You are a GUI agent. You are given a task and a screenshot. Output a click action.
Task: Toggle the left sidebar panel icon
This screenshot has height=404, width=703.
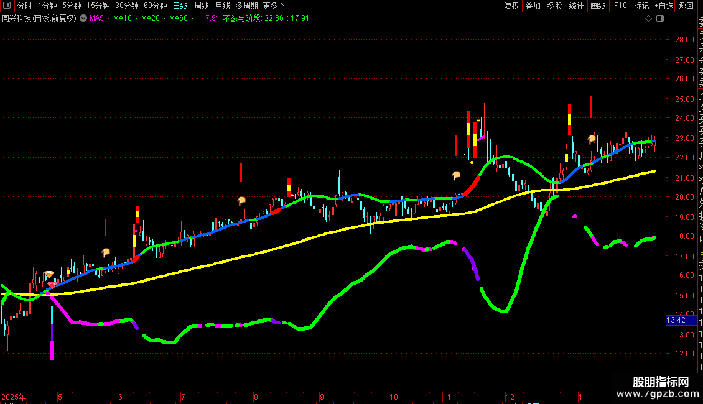pos(7,6)
